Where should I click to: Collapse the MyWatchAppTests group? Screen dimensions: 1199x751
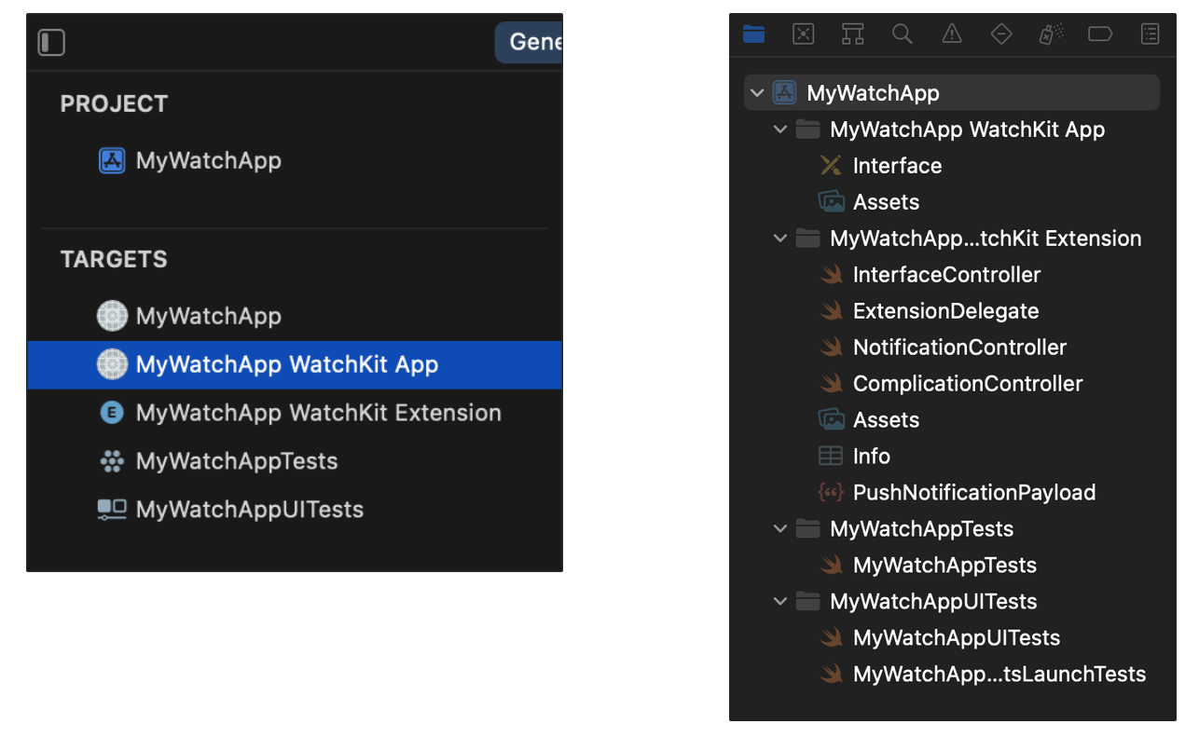pyautogui.click(x=780, y=529)
